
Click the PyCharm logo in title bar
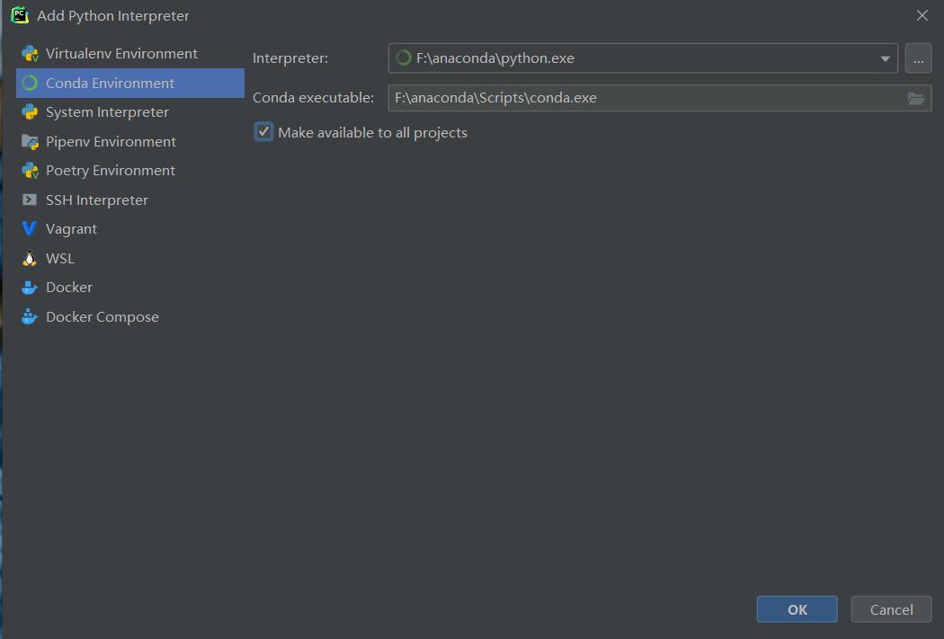pos(20,15)
